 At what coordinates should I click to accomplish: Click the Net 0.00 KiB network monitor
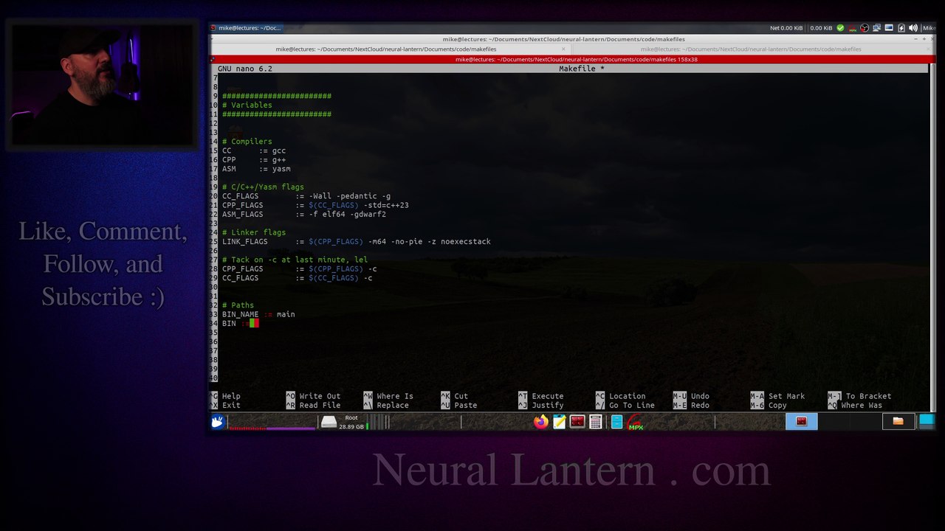point(786,28)
